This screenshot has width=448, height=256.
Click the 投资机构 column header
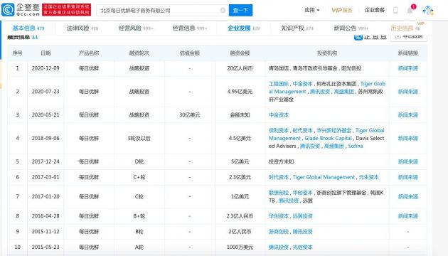tap(327, 53)
